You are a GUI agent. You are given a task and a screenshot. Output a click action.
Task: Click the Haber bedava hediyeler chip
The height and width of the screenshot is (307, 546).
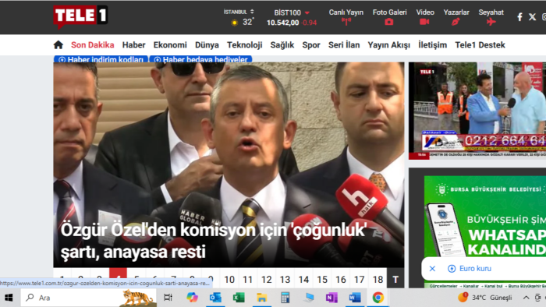pyautogui.click(x=200, y=59)
